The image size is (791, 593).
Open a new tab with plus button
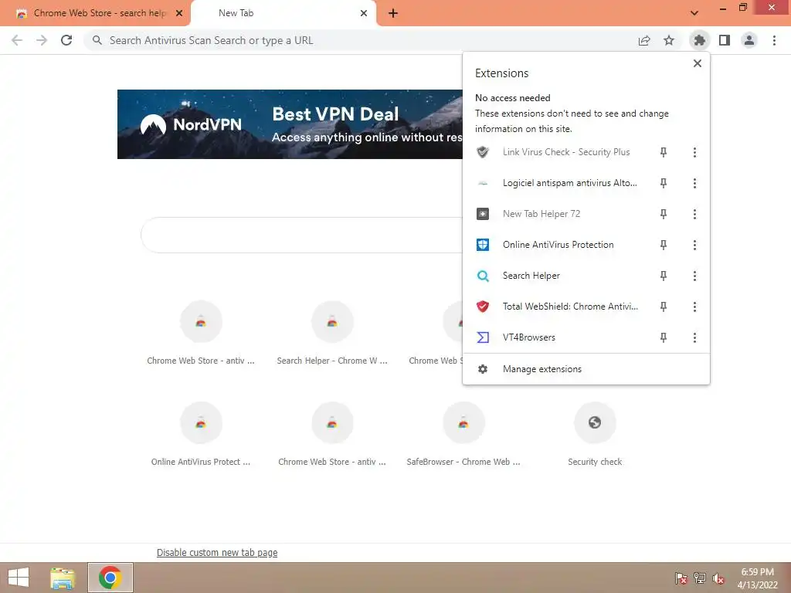(x=393, y=13)
